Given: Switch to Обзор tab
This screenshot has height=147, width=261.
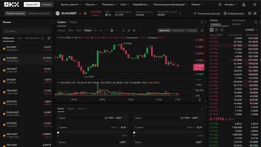Looking at the screenshot, I should click(73, 22).
